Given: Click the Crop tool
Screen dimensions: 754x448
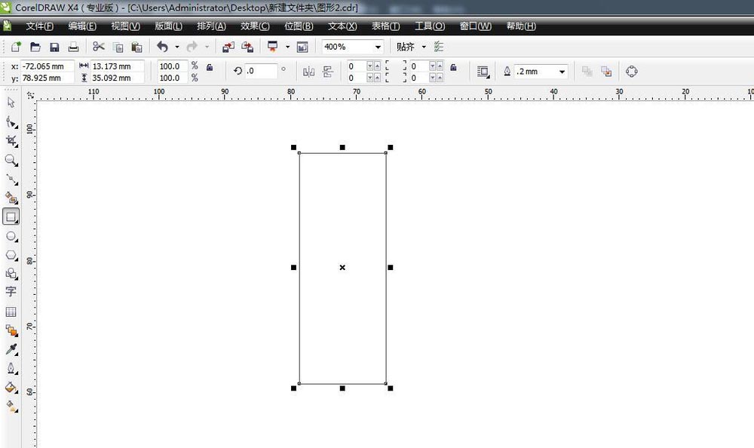Looking at the screenshot, I should (x=11, y=141).
